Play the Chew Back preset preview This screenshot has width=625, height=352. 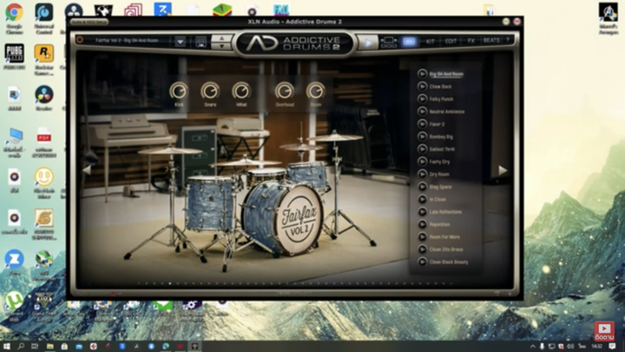pyautogui.click(x=422, y=86)
